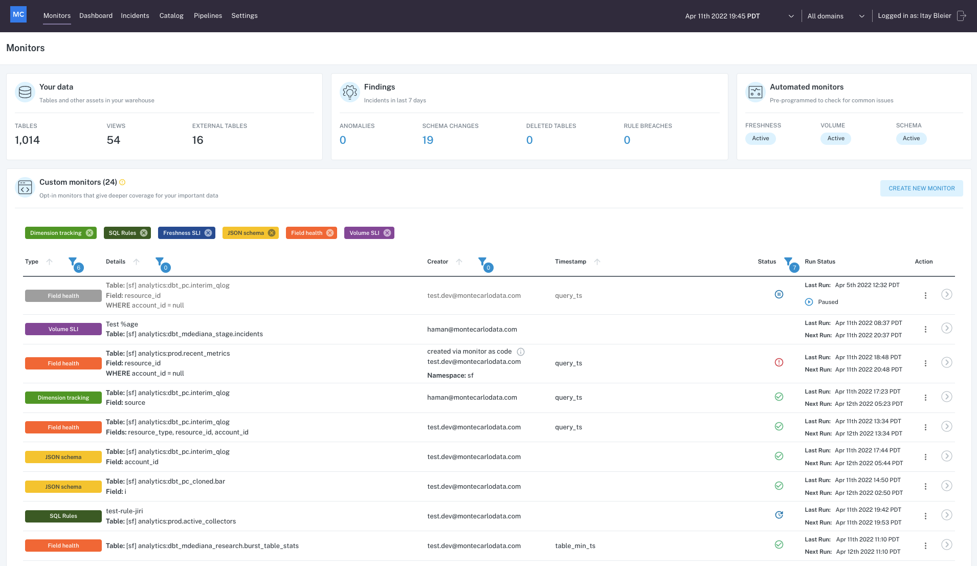This screenshot has width=977, height=566.
Task: Open action menu for paused Field health monitor
Action: pyautogui.click(x=925, y=295)
